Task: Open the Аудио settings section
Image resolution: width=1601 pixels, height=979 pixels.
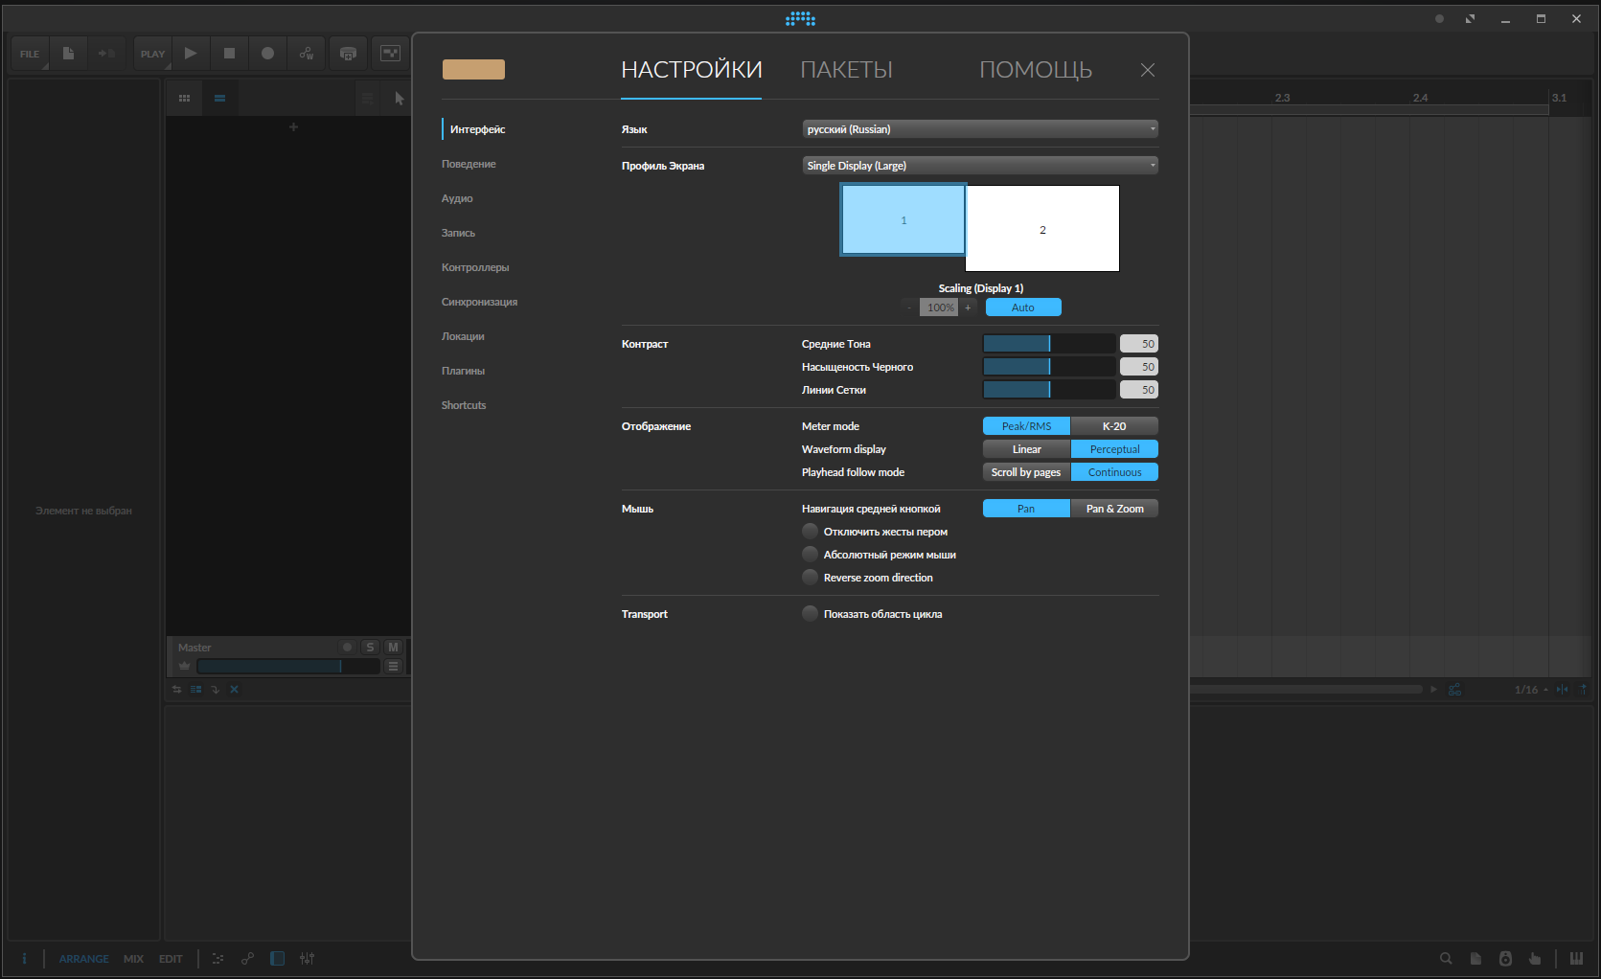Action: [x=457, y=198]
